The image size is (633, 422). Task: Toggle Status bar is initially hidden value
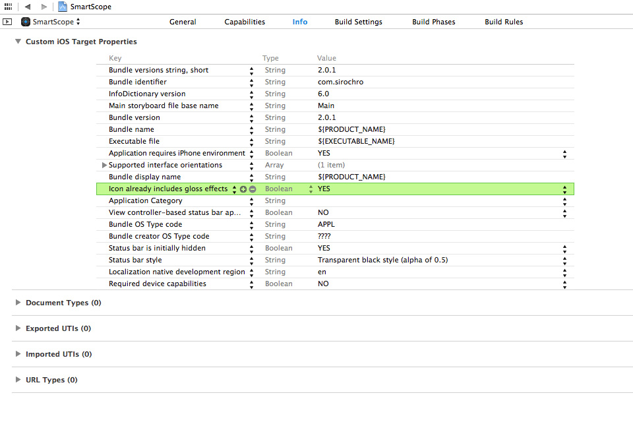tap(565, 248)
